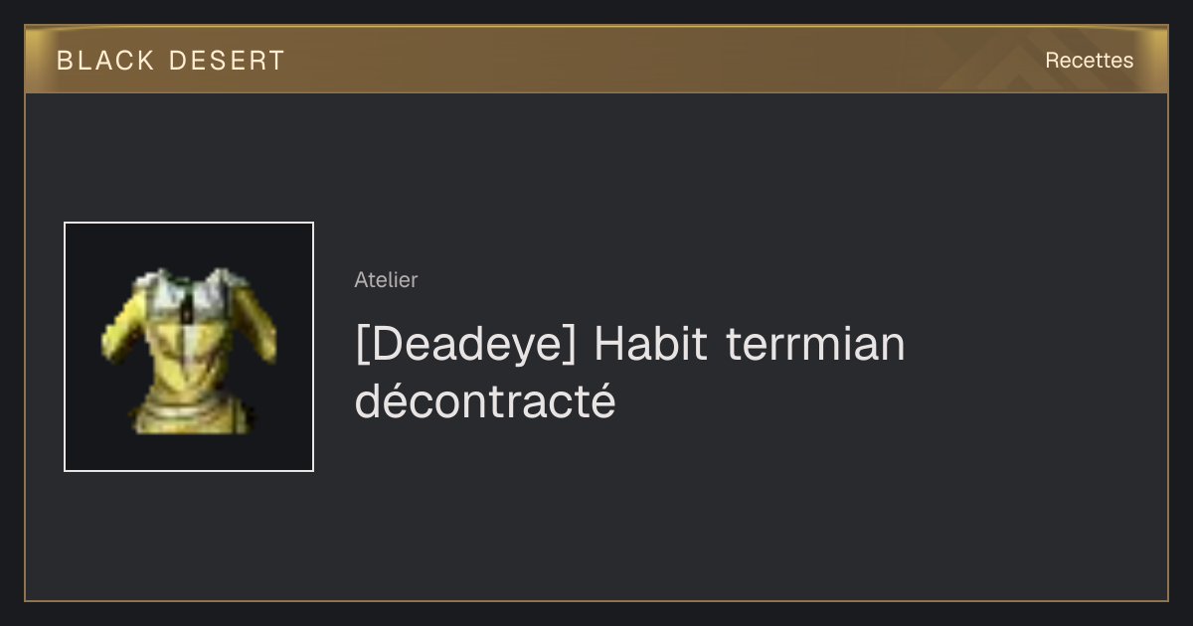Click the word terrmian in the heading
The width and height of the screenshot is (1193, 626).
[x=815, y=345]
